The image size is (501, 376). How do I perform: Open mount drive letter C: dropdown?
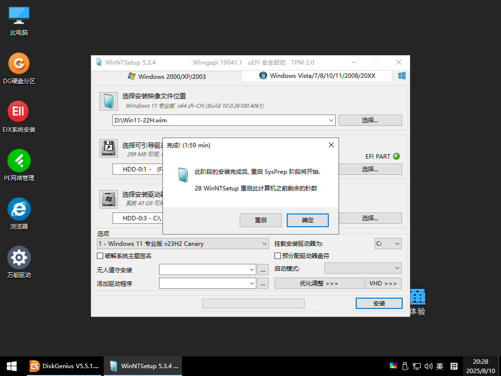(388, 244)
